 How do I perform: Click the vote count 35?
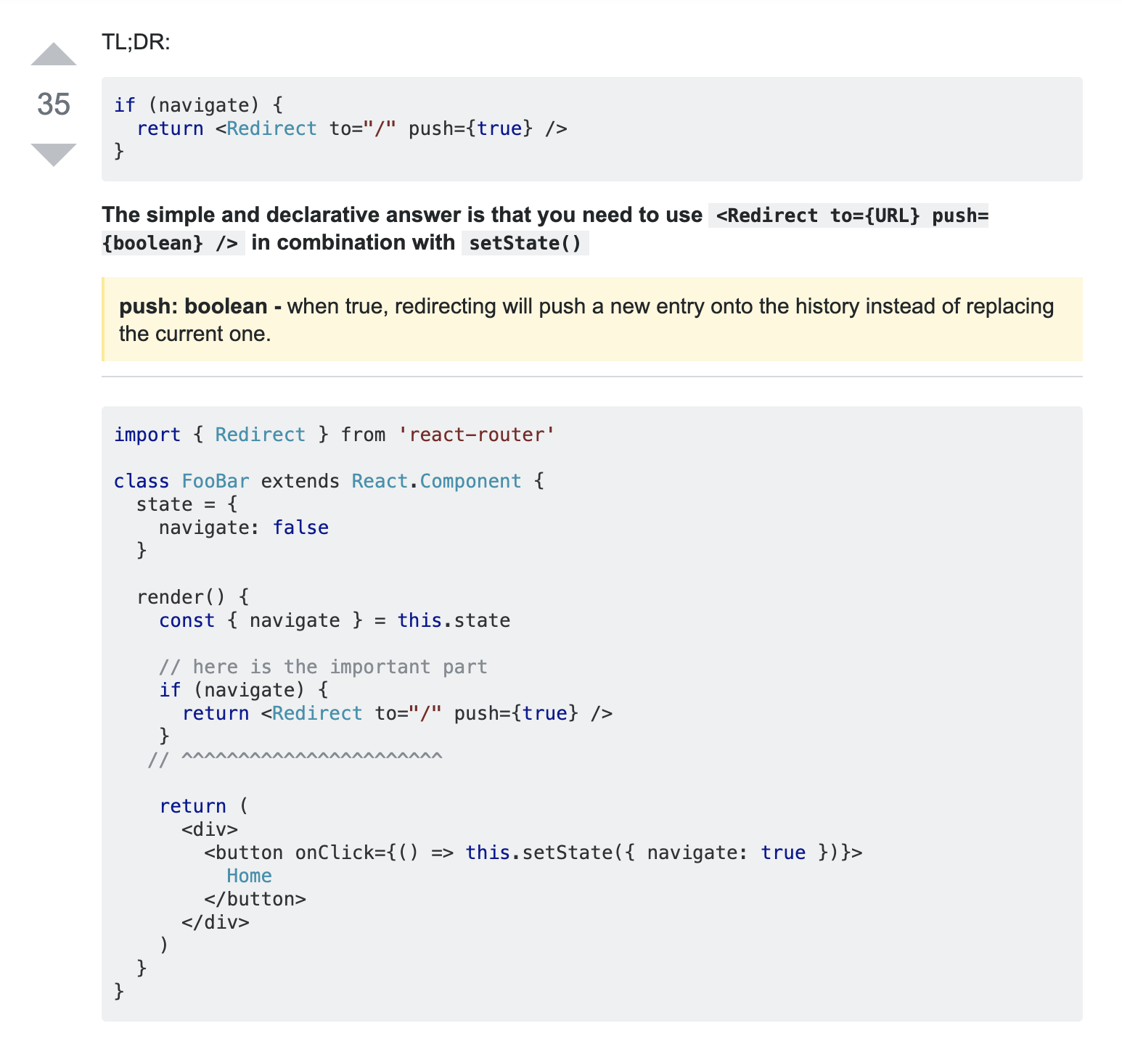(x=54, y=104)
